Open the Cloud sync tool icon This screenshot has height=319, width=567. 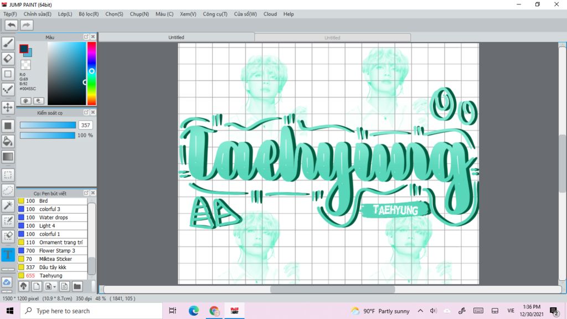(x=7, y=282)
